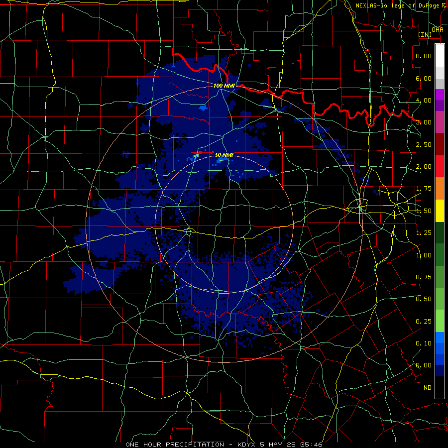Click the [IN] units label
The height and width of the screenshot is (448, 448).
425,34
